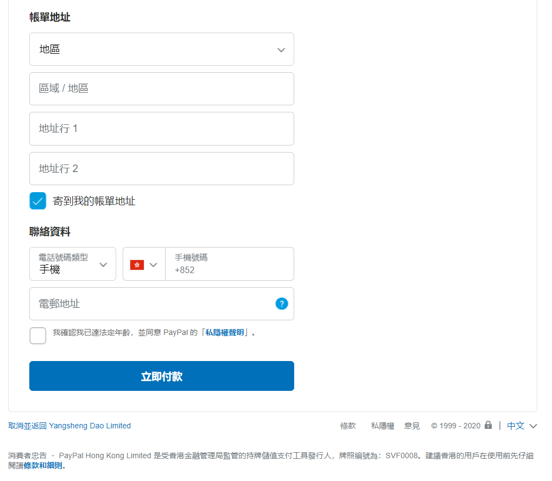The image size is (552, 481).
Task: Open the 私隱權 privacy footer link
Action: tap(383, 426)
